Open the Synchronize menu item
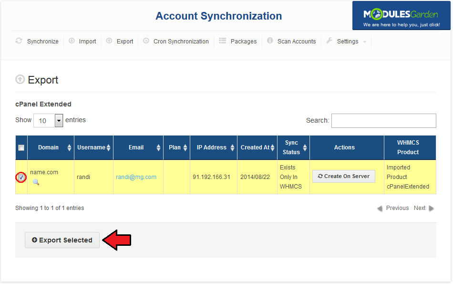 tap(43, 42)
